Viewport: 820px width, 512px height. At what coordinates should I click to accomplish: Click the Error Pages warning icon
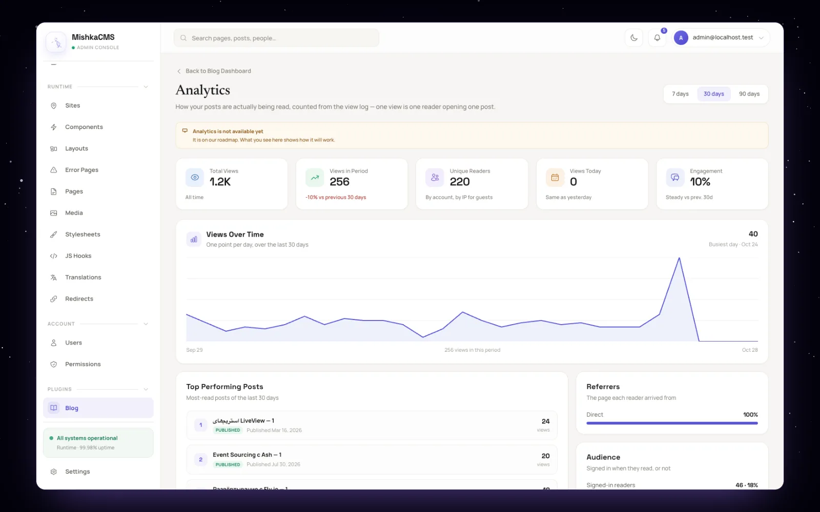tap(54, 170)
